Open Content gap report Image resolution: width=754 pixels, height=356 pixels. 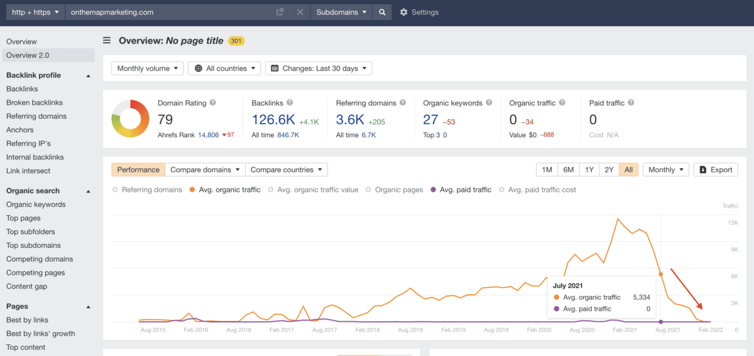[27, 286]
